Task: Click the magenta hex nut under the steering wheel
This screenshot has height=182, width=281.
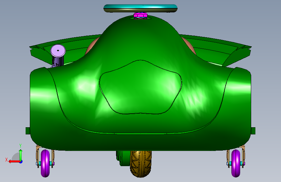Action: (141, 15)
